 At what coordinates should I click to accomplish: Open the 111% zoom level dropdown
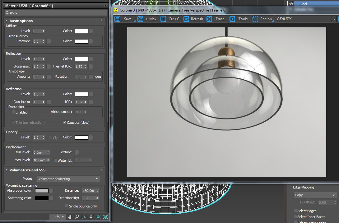[58, 217]
